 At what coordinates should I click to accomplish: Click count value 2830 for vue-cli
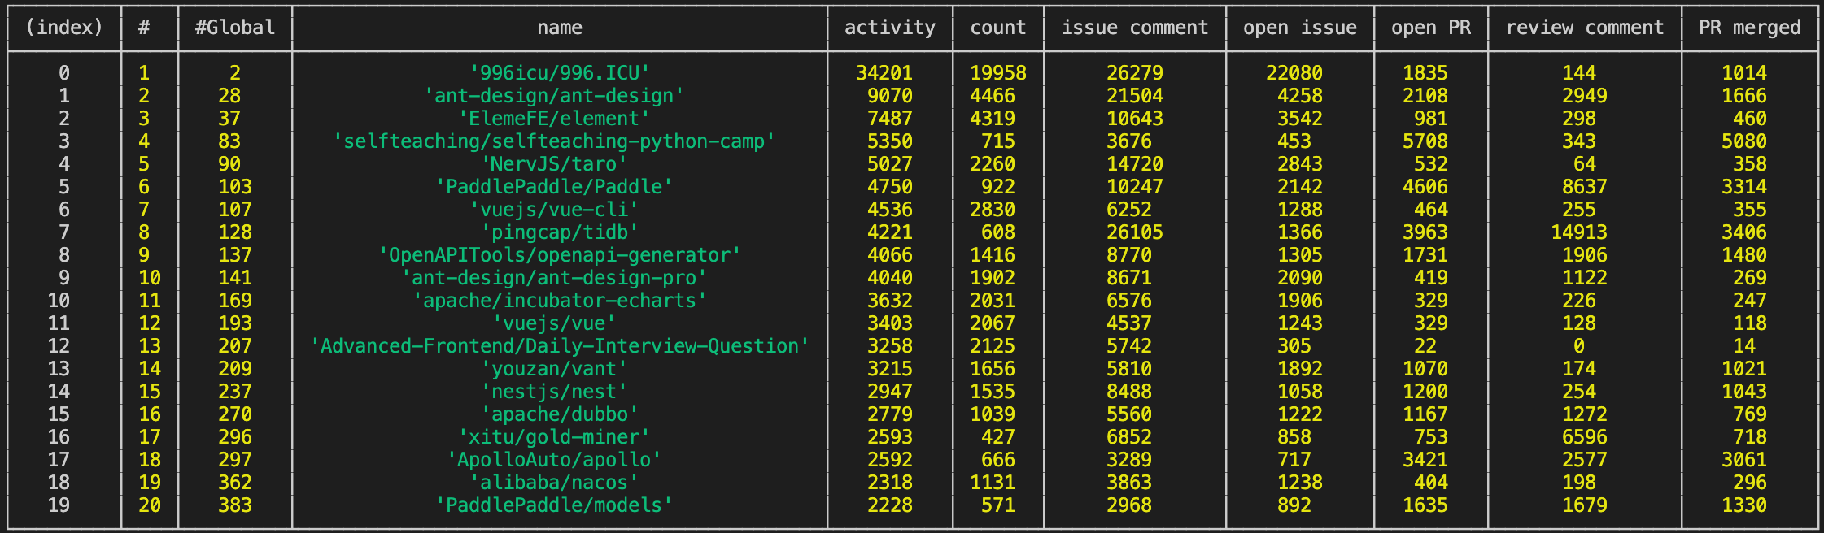992,210
